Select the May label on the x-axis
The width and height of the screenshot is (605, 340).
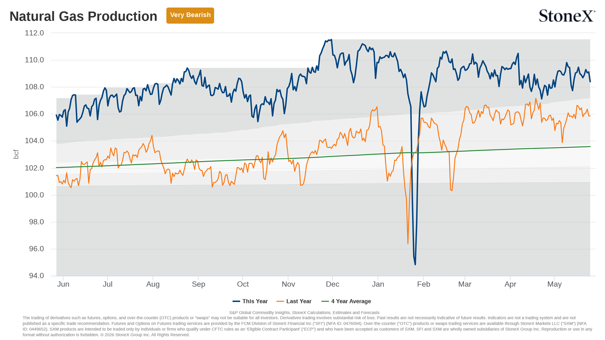click(554, 284)
